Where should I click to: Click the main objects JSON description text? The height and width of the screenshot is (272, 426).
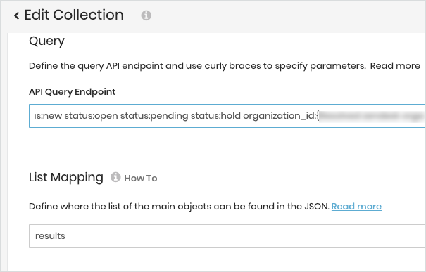(179, 207)
